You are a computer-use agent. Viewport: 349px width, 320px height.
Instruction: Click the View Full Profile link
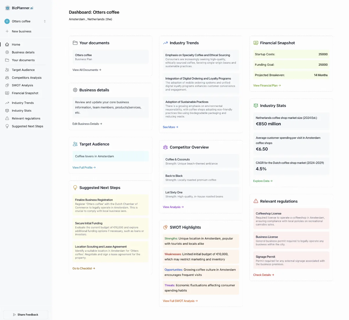[x=84, y=168]
